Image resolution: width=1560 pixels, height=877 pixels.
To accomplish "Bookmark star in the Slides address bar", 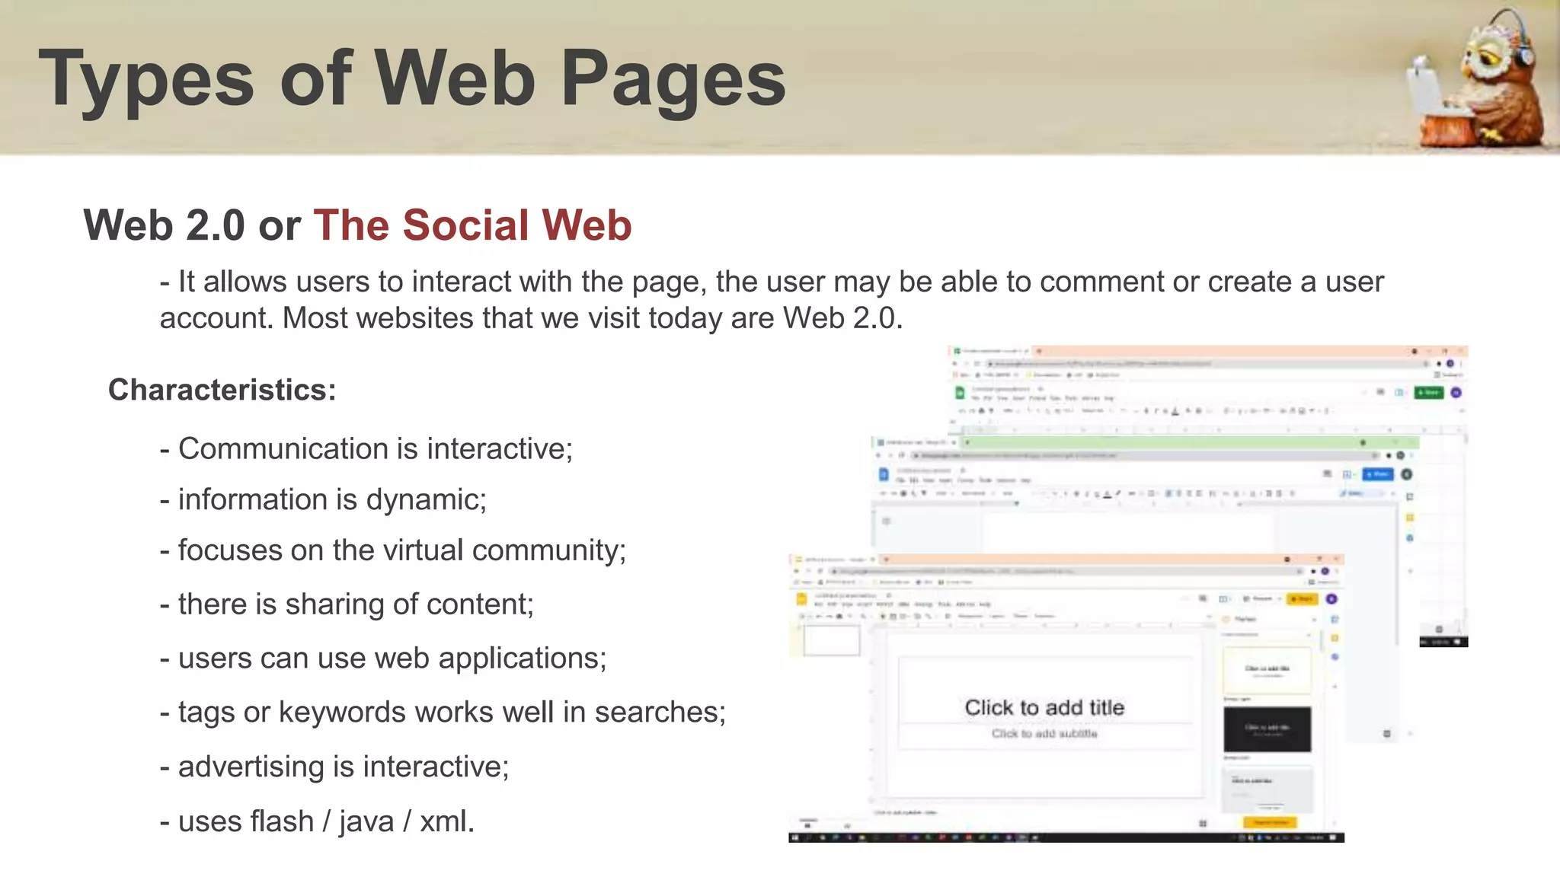I will 1299,571.
